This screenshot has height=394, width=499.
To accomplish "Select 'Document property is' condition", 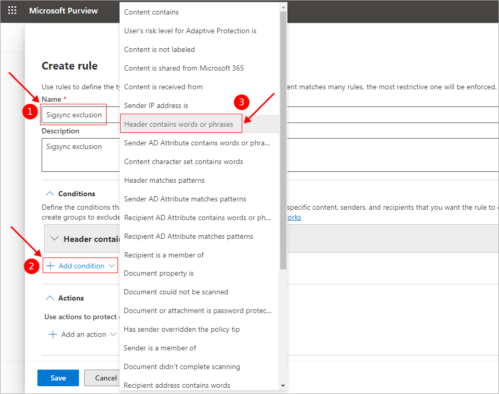I will click(200, 274).
